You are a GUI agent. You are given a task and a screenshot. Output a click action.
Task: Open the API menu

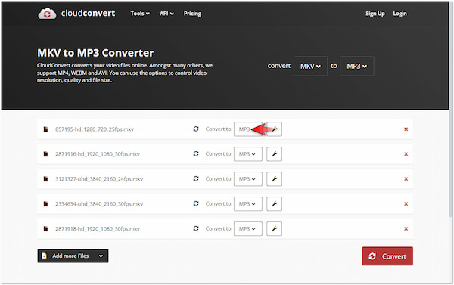click(166, 14)
